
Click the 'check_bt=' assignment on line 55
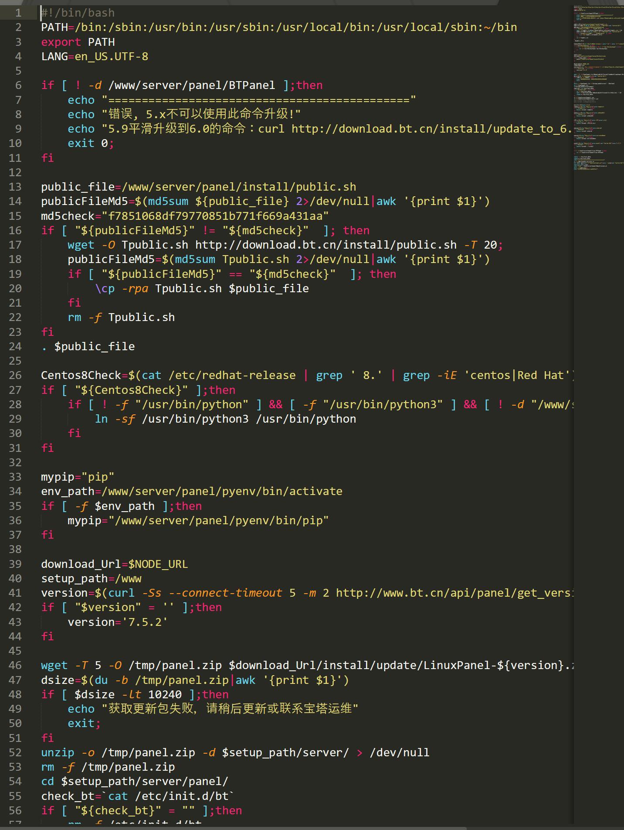pyautogui.click(x=71, y=796)
